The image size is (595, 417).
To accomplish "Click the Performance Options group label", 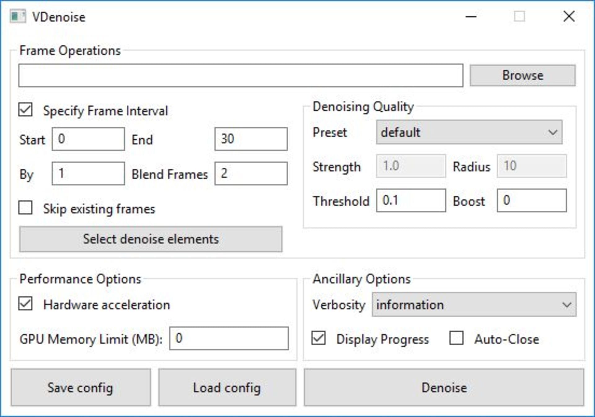I will coord(80,279).
